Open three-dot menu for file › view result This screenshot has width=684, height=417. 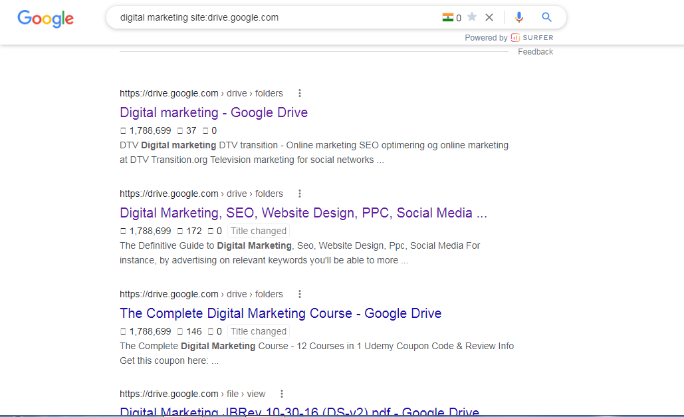[x=282, y=394]
